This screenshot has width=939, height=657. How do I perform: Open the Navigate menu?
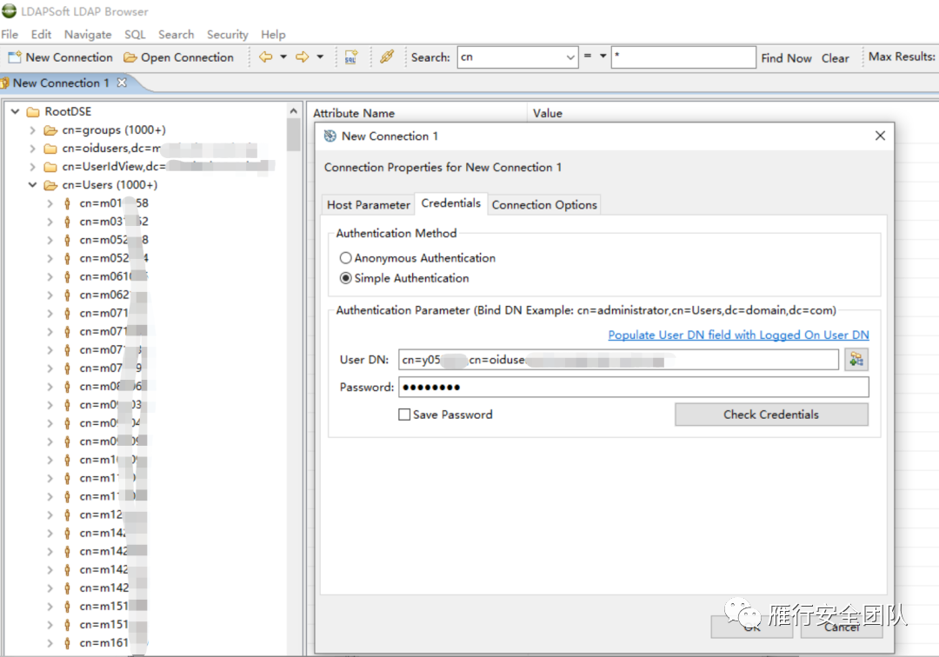pyautogui.click(x=88, y=35)
